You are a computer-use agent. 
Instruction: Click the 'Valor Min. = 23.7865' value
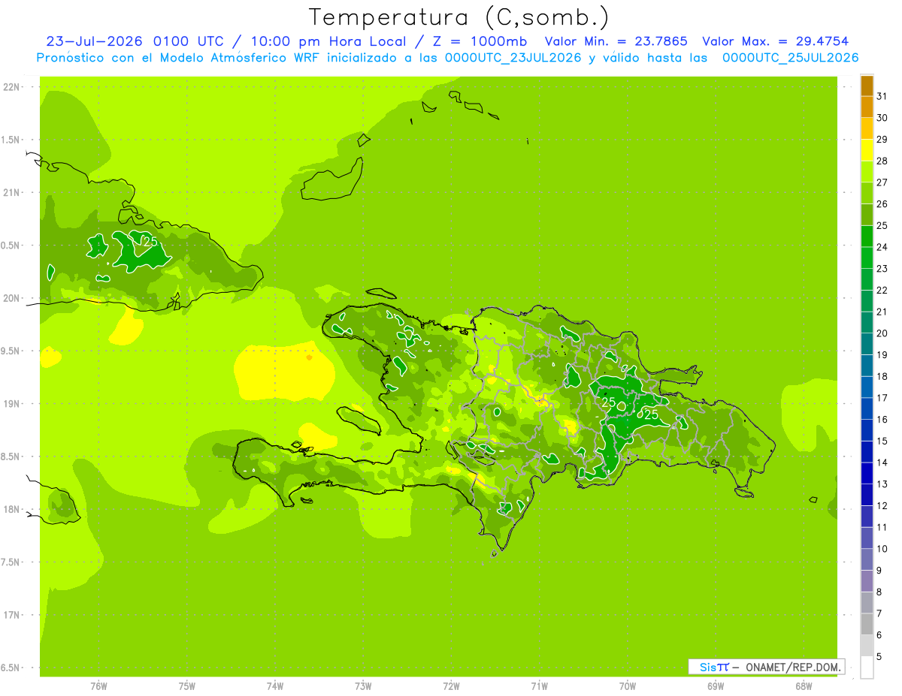[616, 41]
